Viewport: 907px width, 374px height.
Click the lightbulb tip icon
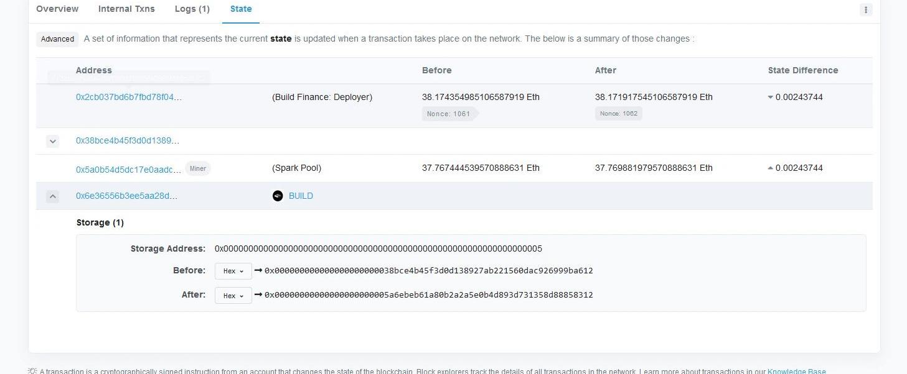click(x=32, y=372)
